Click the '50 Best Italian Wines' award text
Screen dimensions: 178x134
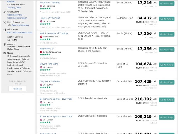pos(19,48)
